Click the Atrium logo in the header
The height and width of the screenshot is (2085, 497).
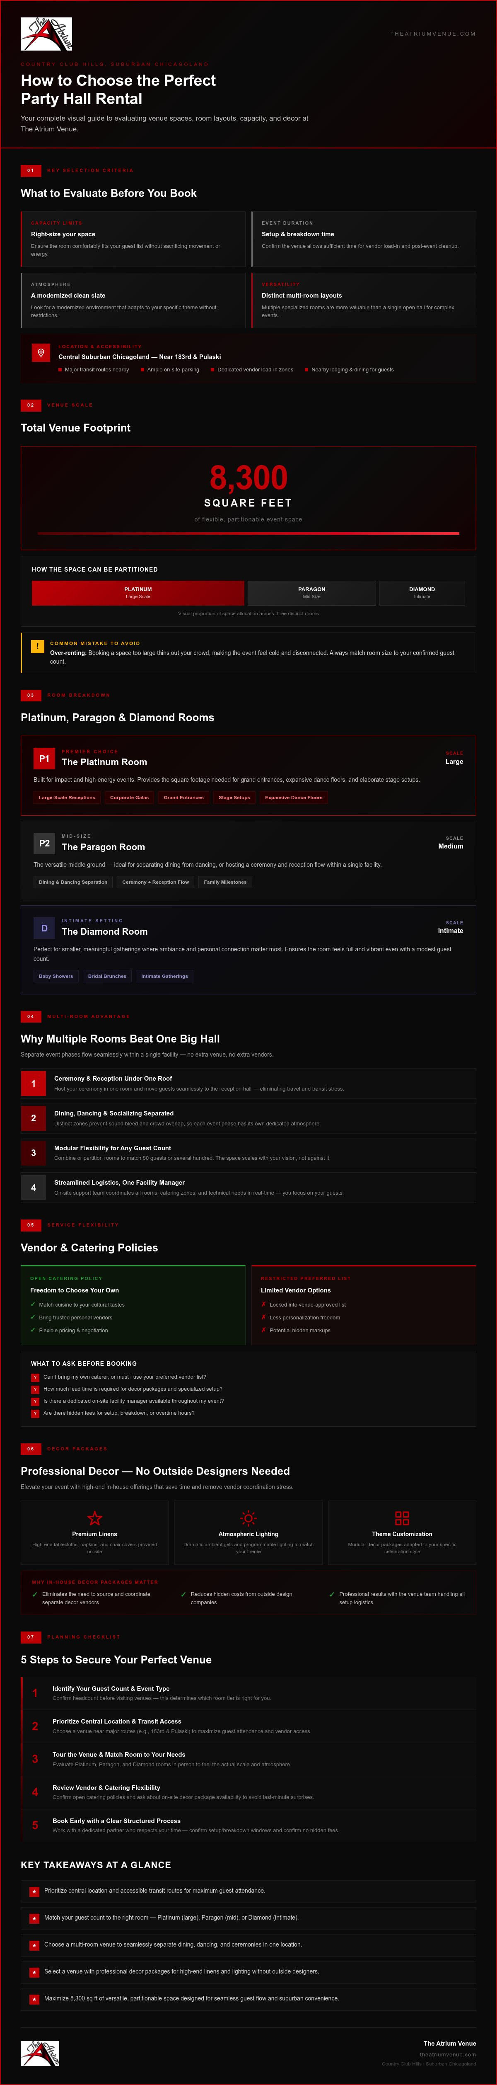pos(46,34)
